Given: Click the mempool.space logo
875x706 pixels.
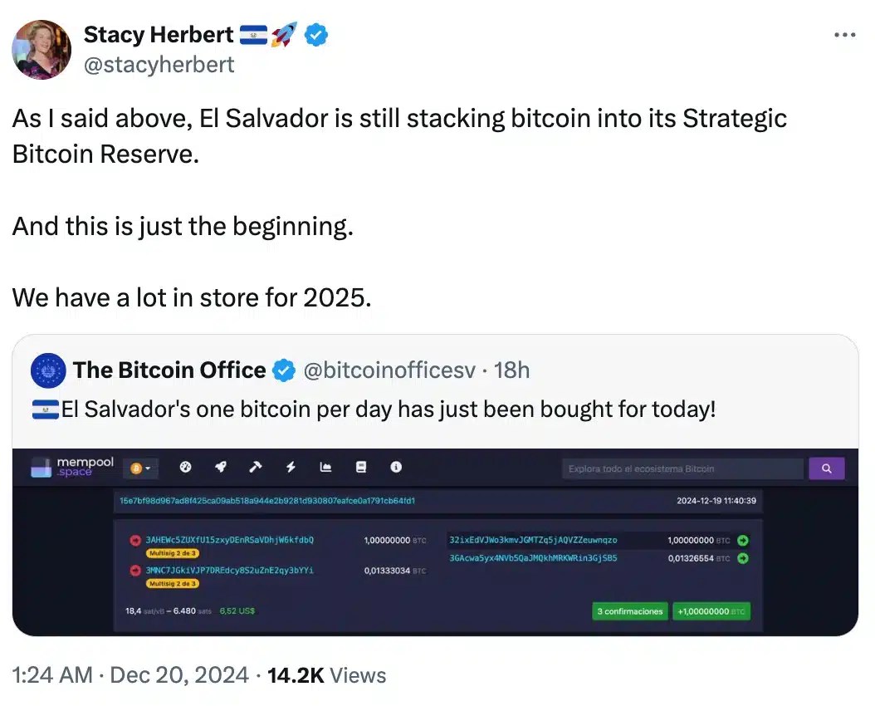Looking at the screenshot, I should tap(72, 467).
